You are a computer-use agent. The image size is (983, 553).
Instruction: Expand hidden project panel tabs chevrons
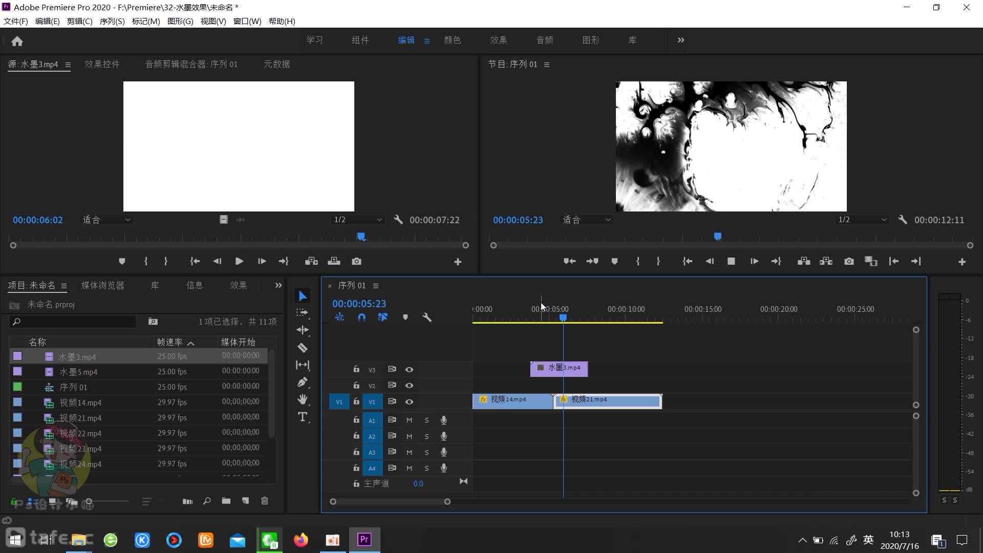click(279, 285)
